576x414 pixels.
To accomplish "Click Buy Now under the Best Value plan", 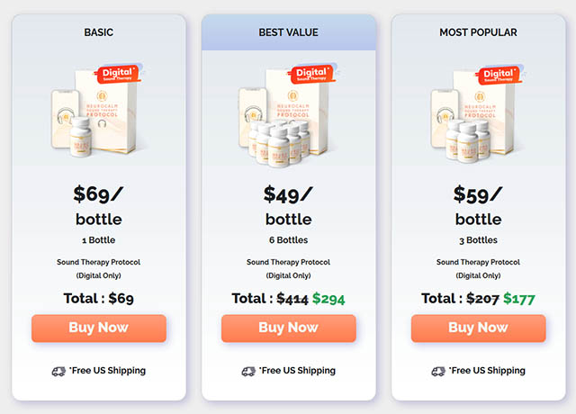I will [x=288, y=328].
